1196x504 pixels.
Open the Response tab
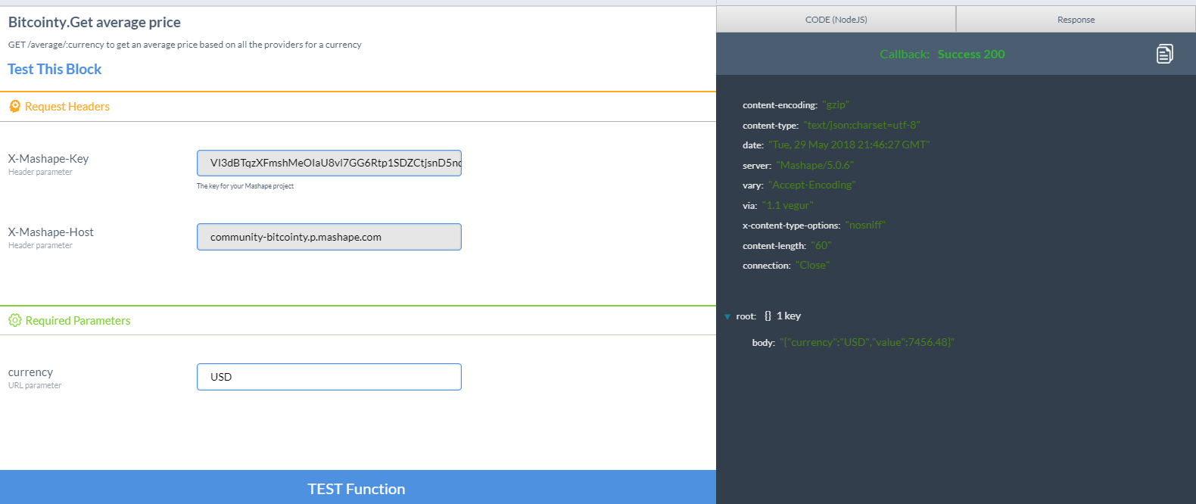click(1076, 20)
